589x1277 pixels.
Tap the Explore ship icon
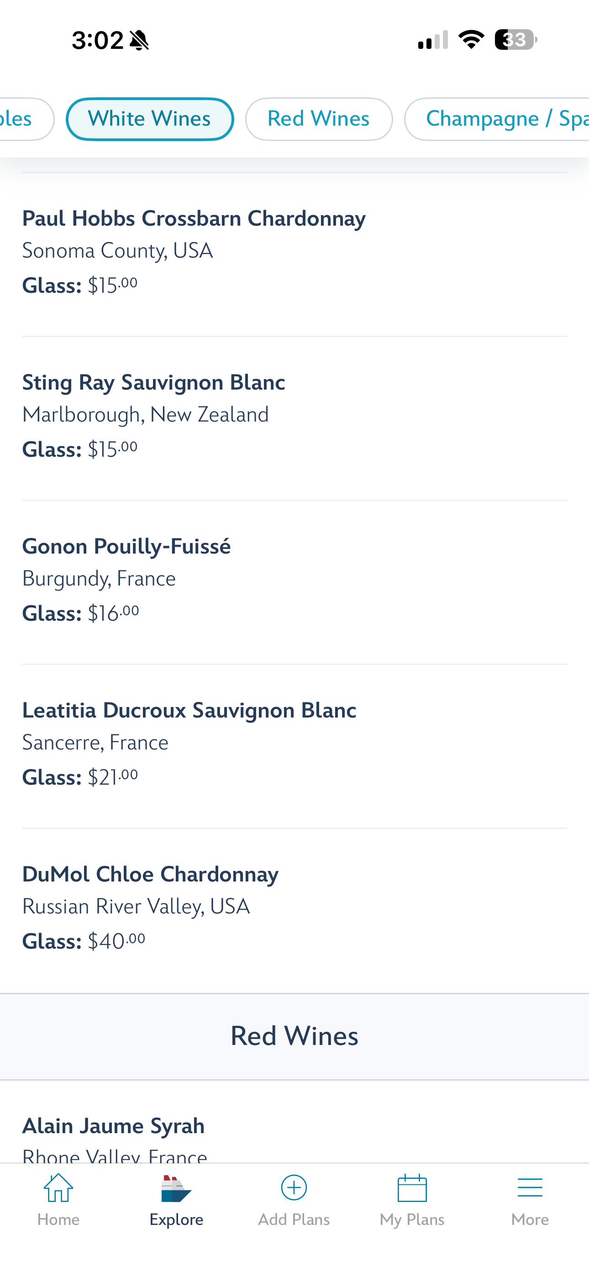point(176,1188)
